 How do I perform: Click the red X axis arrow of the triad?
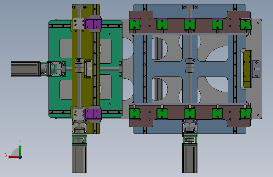point(14,157)
